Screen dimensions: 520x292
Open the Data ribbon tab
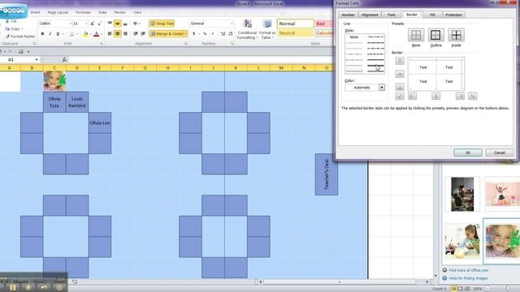(102, 12)
